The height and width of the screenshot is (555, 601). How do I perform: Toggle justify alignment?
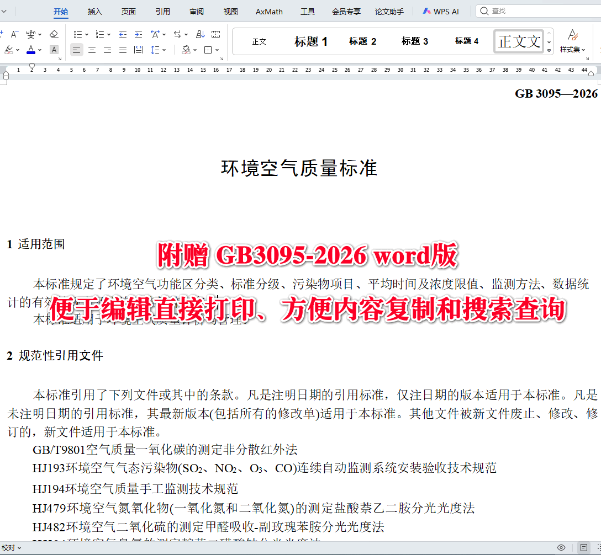pyautogui.click(x=122, y=49)
